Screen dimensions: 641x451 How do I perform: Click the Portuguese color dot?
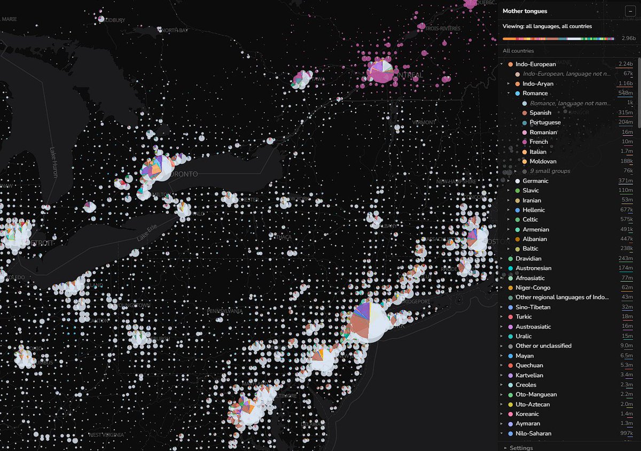[x=525, y=122]
